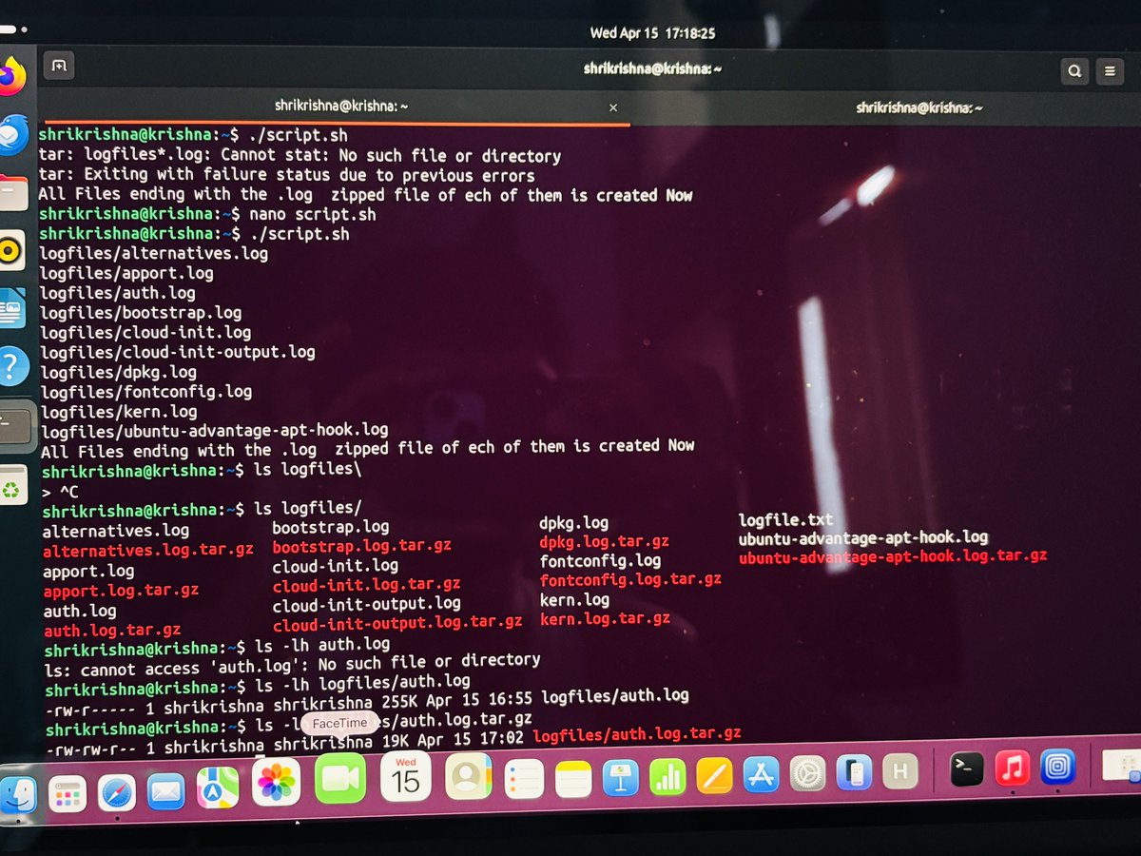Viewport: 1141px width, 856px height.
Task: Click the red 'alternatives.log.tar.gz' file name
Action: coord(148,551)
